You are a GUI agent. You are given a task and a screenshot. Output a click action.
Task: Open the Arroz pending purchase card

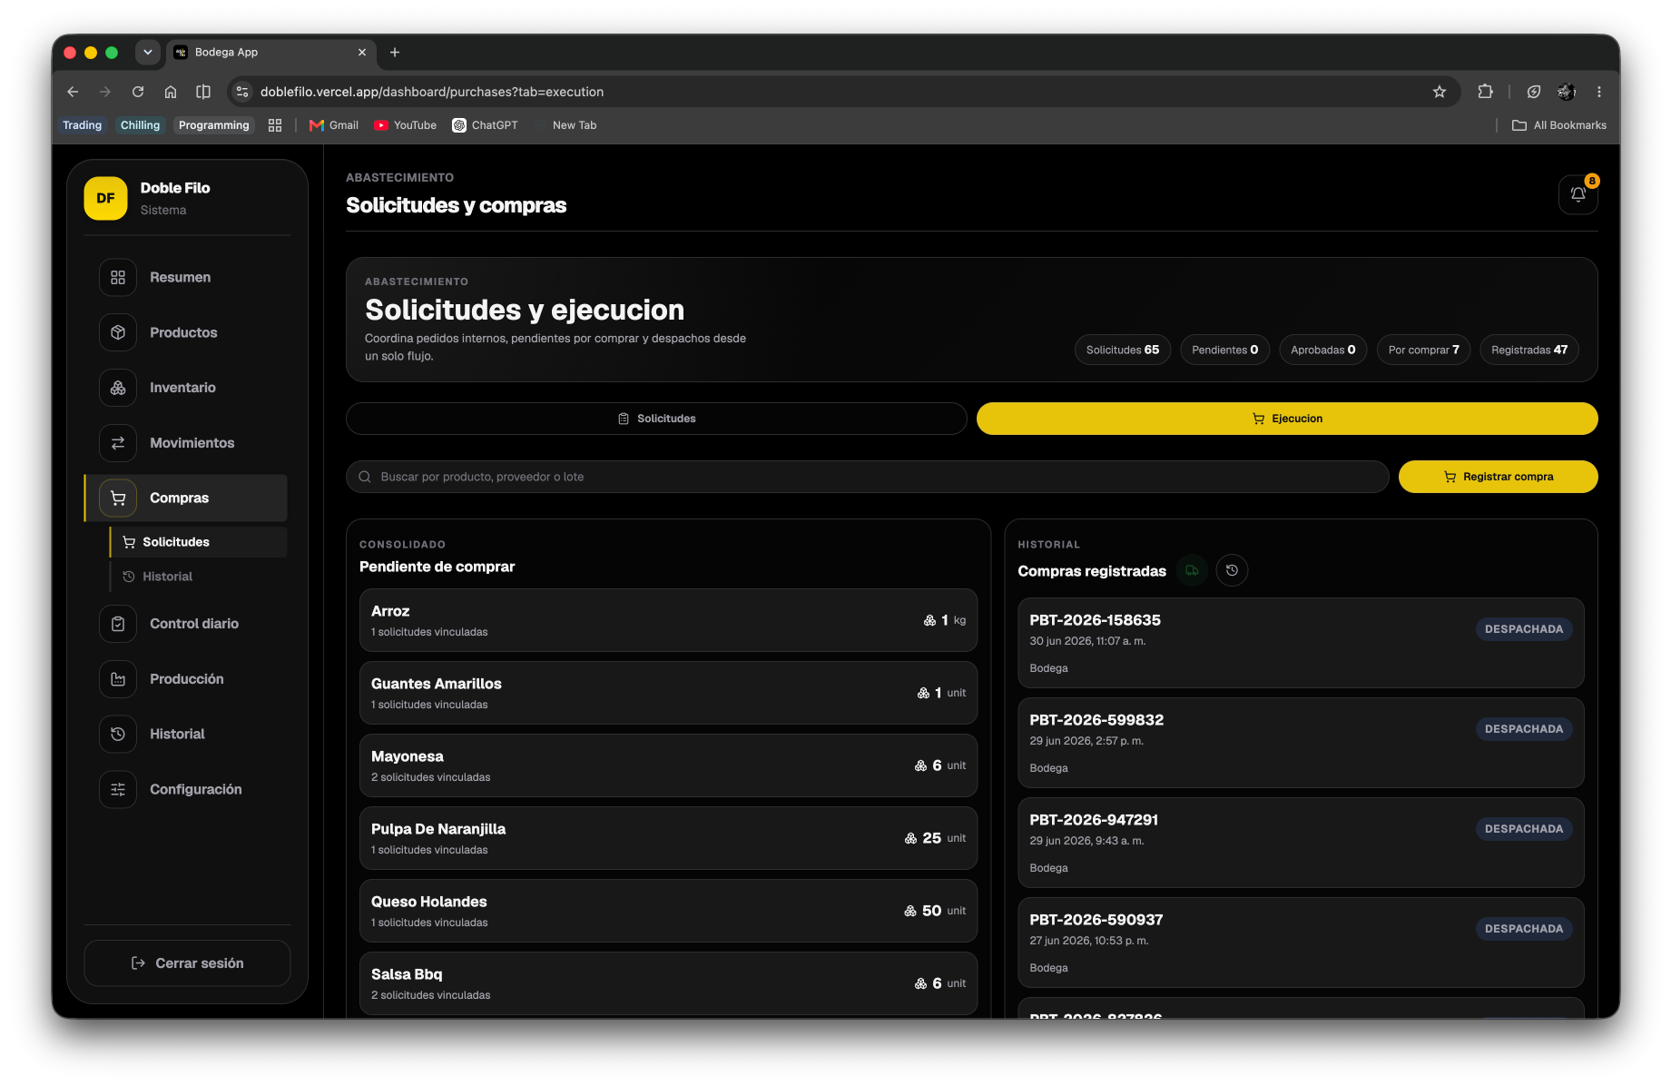pos(668,620)
